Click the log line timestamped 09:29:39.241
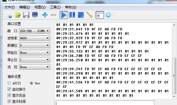Viewport: 177px width, 105px height. click(109, 69)
